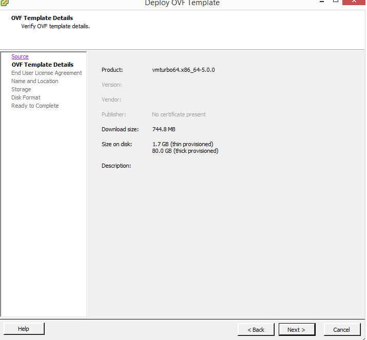Select the OVF Template Details step
Viewport: 367px width, 340px height.
(x=43, y=65)
